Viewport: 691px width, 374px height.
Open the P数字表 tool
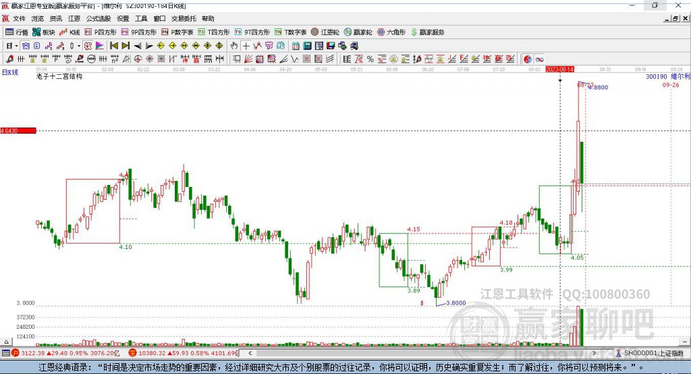coord(177,32)
